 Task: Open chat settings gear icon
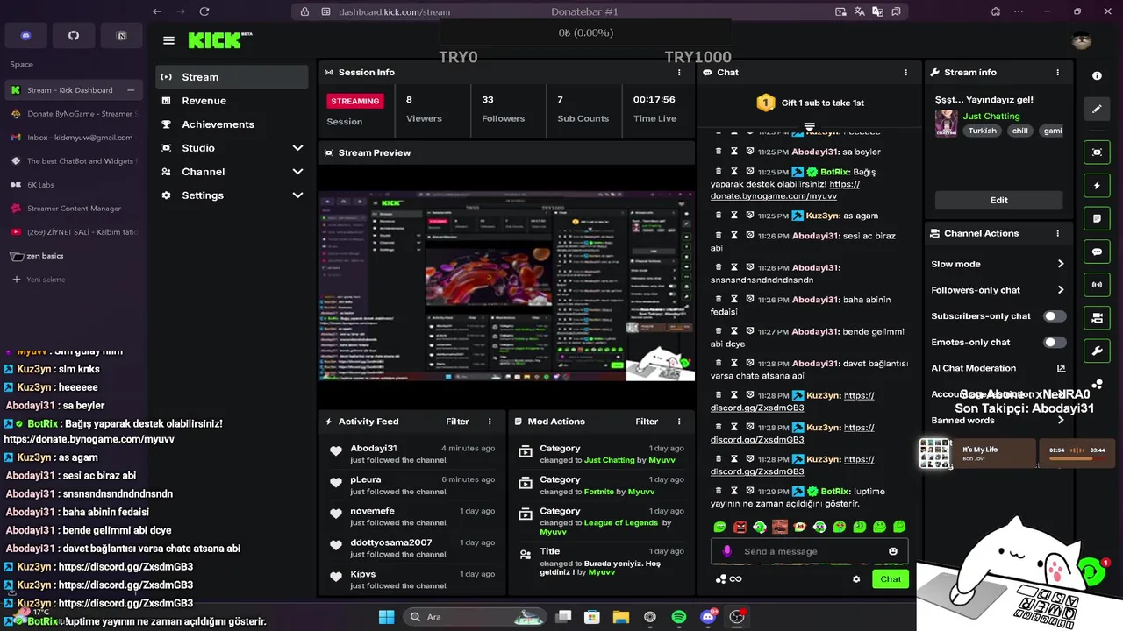856,578
